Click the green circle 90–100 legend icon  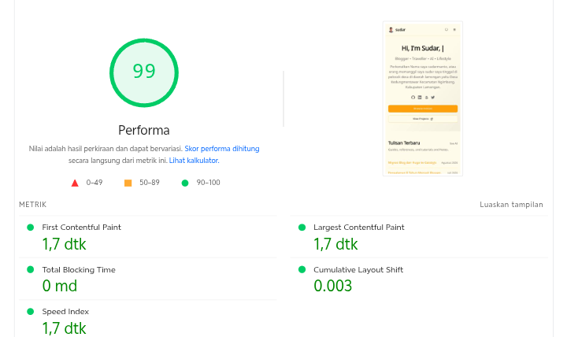[185, 183]
